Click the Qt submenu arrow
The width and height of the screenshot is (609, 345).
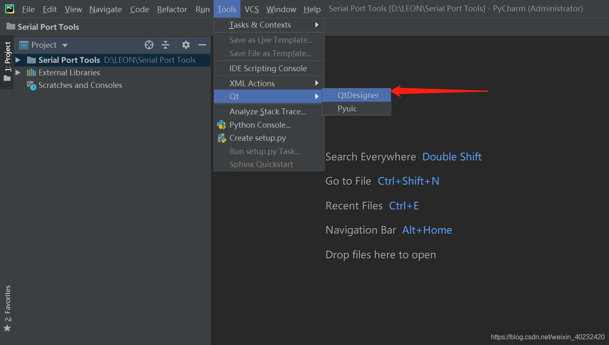[317, 97]
